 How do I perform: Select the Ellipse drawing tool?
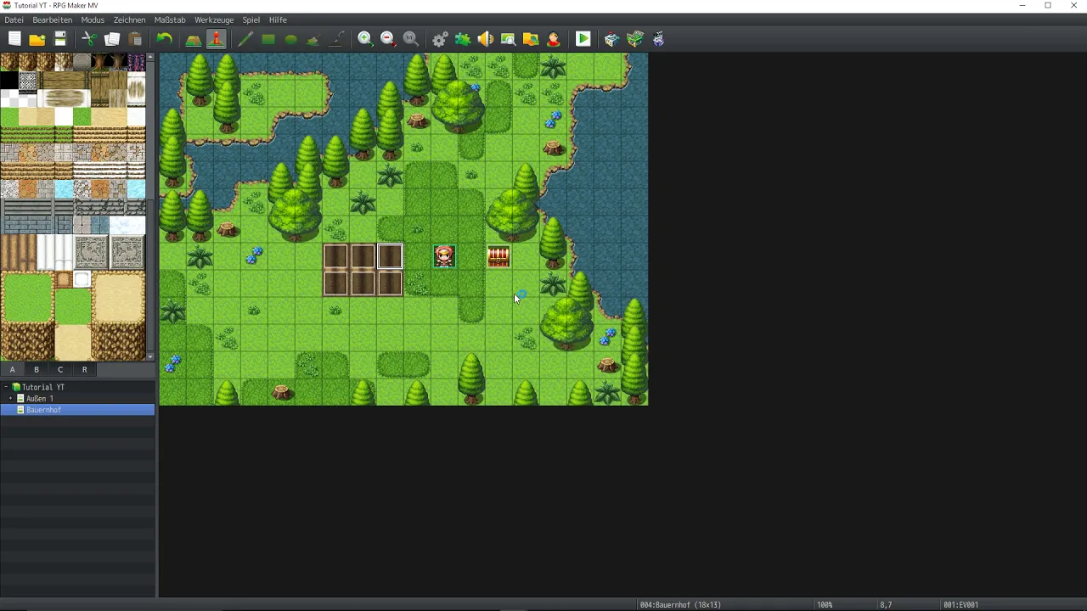pos(290,39)
